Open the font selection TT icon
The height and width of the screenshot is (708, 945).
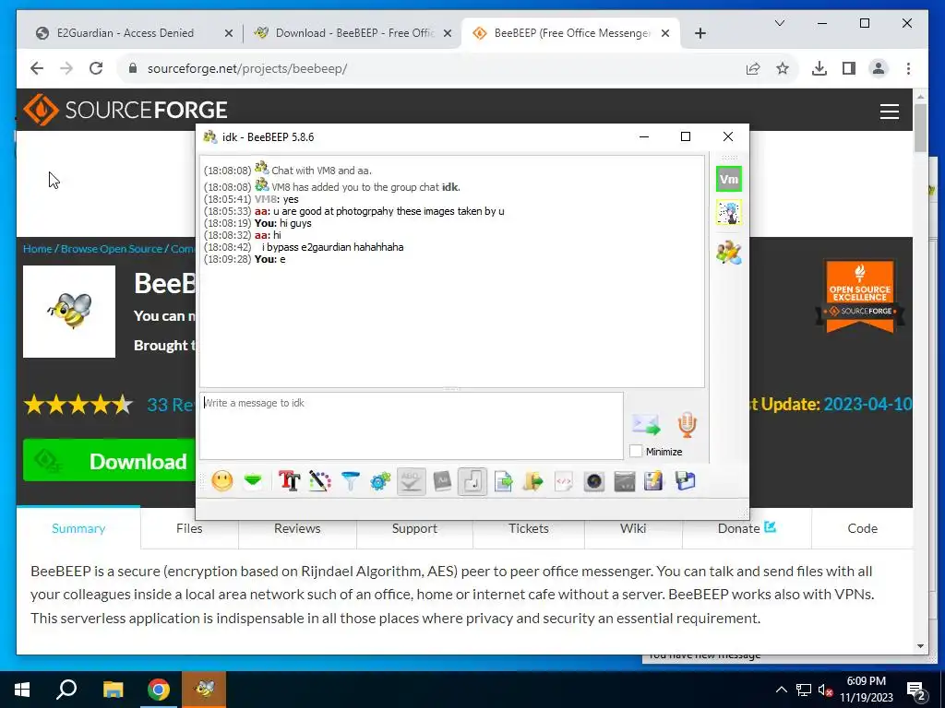(289, 481)
